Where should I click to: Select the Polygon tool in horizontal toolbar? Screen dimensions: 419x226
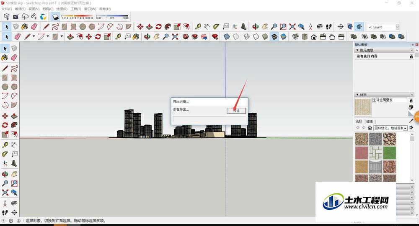pyautogui.click(x=92, y=27)
